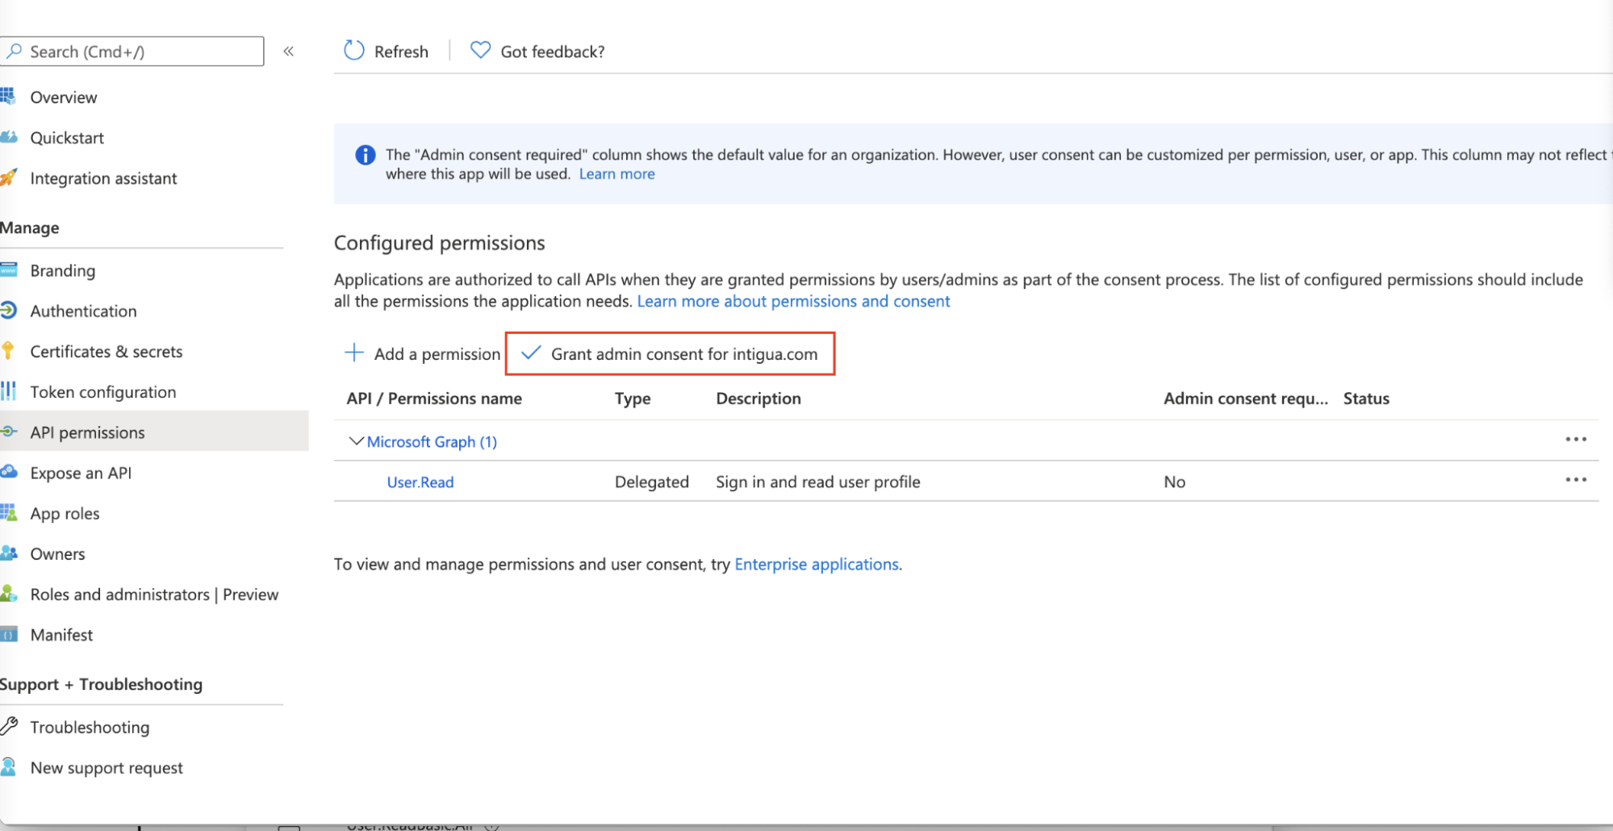Select the Authentication sidebar icon
1613x831 pixels.
(x=9, y=311)
